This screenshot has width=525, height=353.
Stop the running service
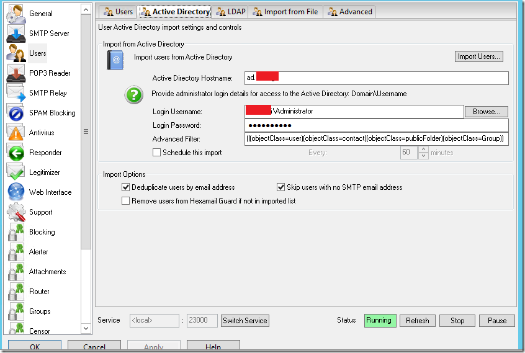point(457,321)
